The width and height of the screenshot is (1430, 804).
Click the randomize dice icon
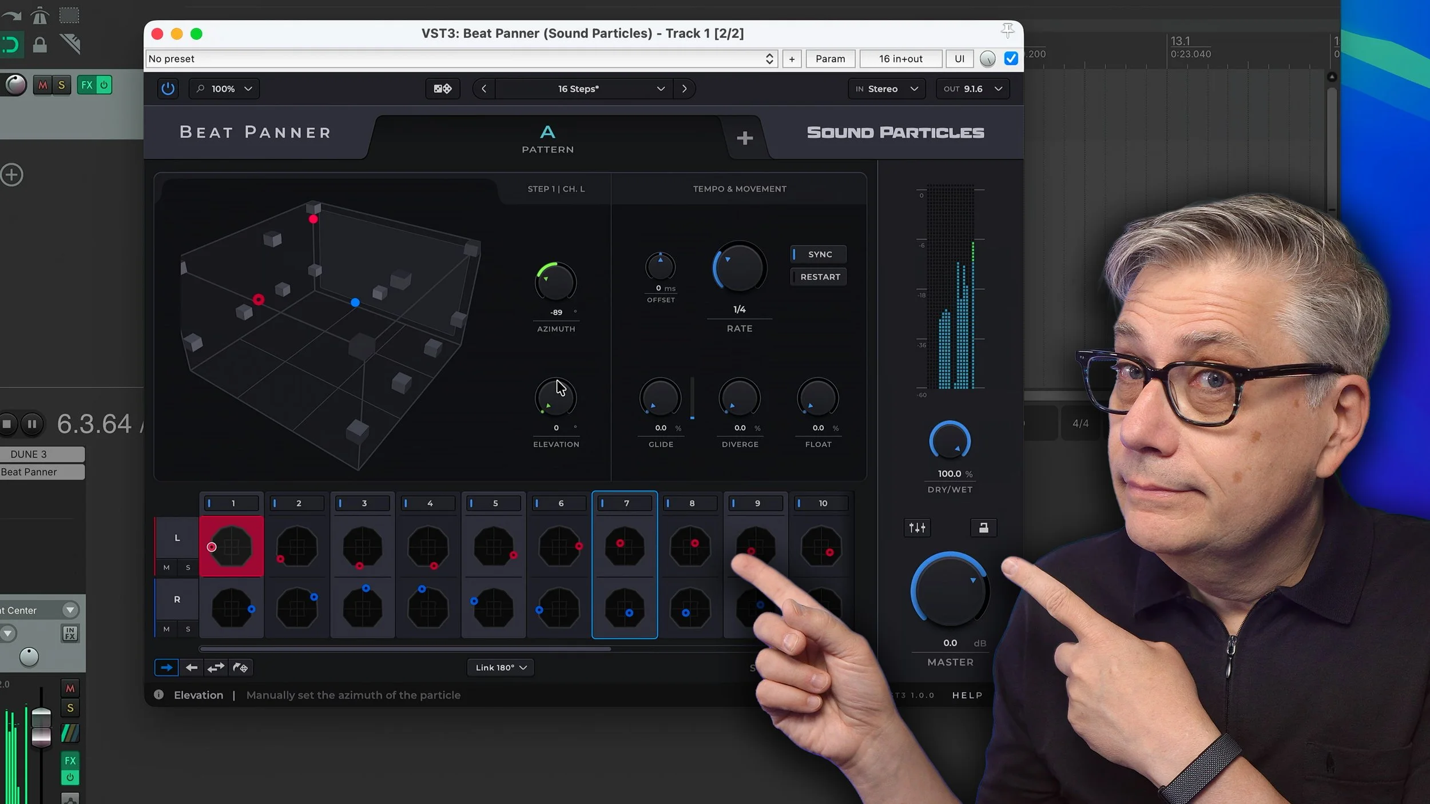[x=443, y=89]
